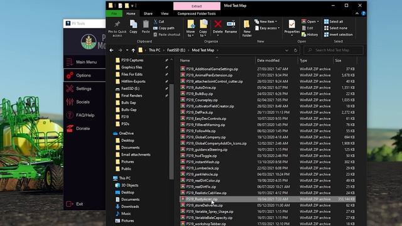Open file Properties from ribbon
This screenshot has width=402, height=226.
point(291,28)
